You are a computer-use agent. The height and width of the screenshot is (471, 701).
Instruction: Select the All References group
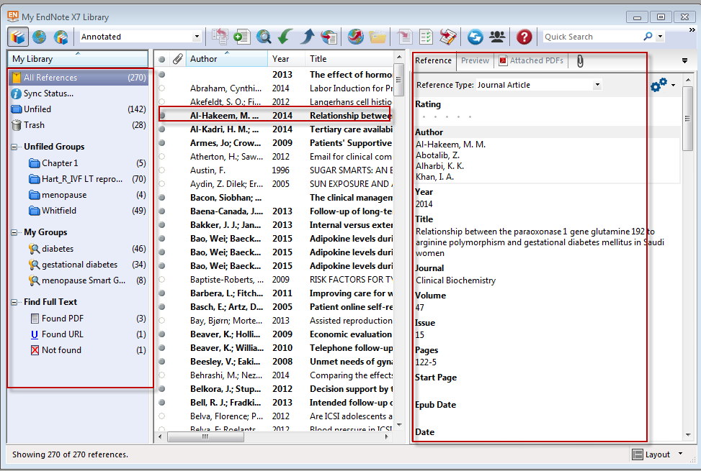click(79, 78)
